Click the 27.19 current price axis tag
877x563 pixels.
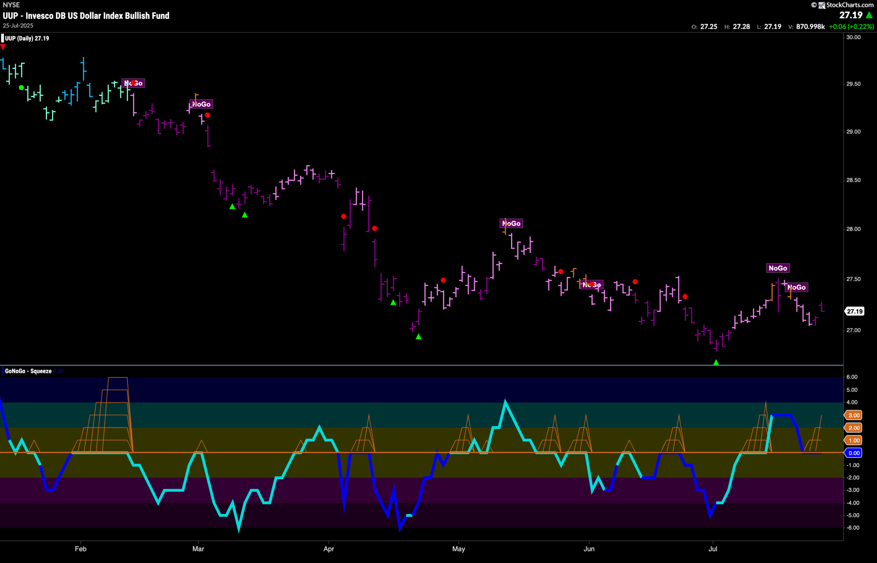(x=855, y=312)
